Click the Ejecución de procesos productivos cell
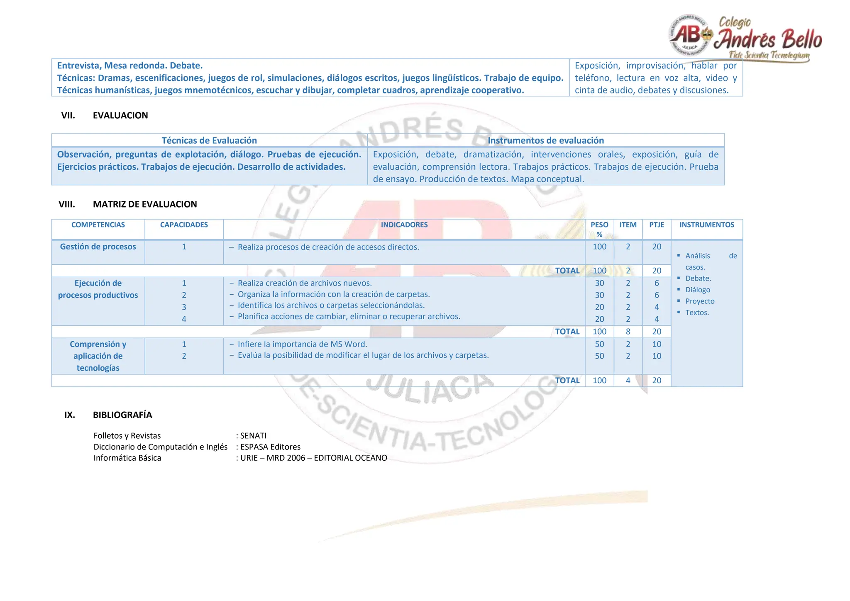Image resolution: width=850 pixels, height=601 pixels. 98,289
